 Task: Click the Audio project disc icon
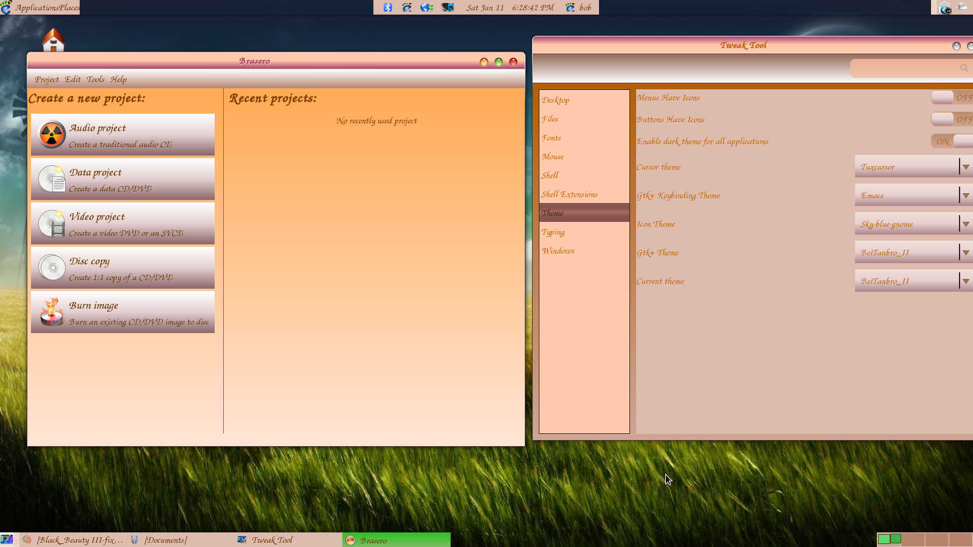pos(52,134)
